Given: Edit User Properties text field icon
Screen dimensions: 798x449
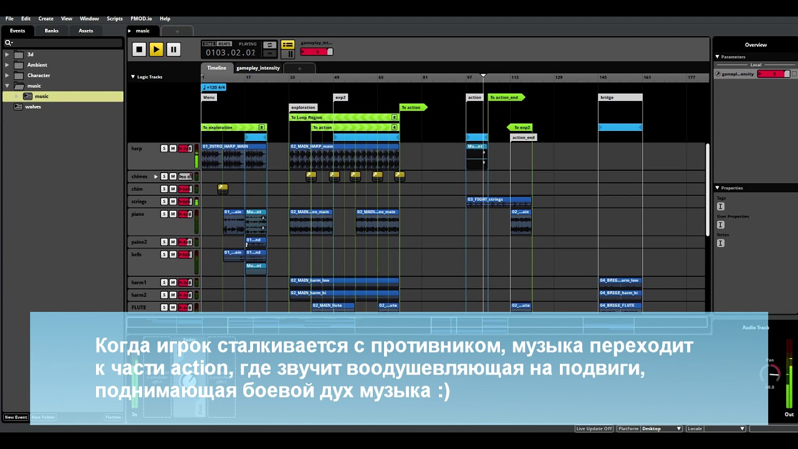Looking at the screenshot, I should coord(721,224).
